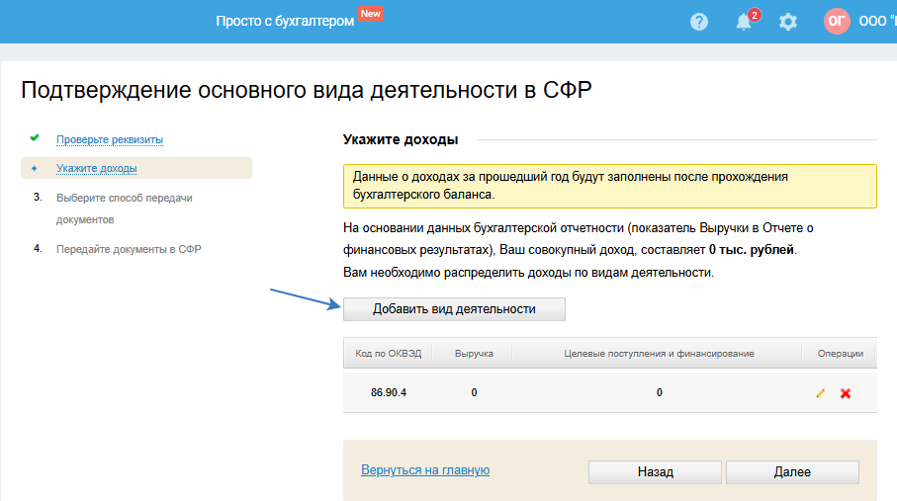This screenshot has width=897, height=501.
Task: Proceed with the Далее button
Action: tap(792, 472)
